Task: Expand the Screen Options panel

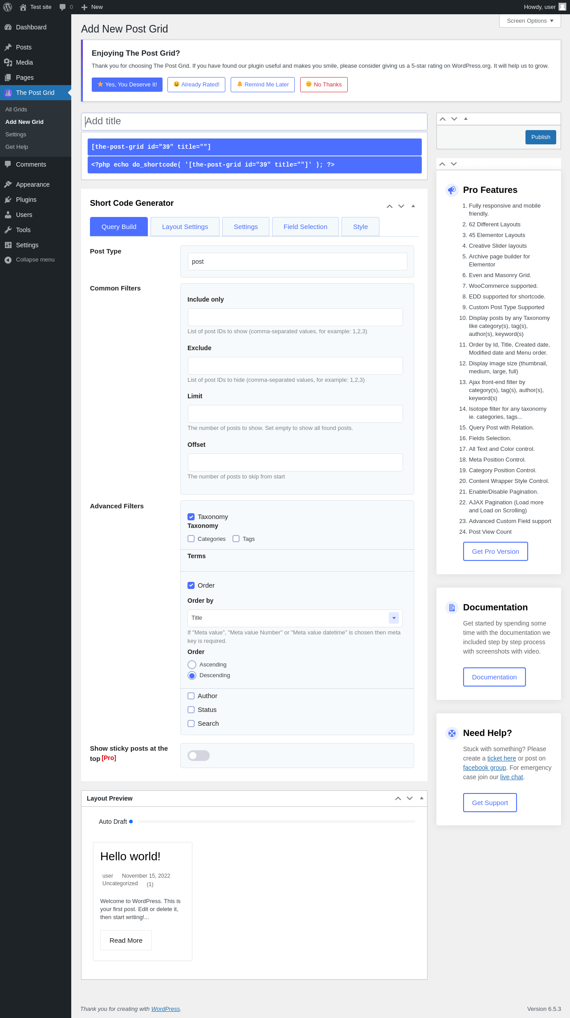Action: tap(530, 20)
